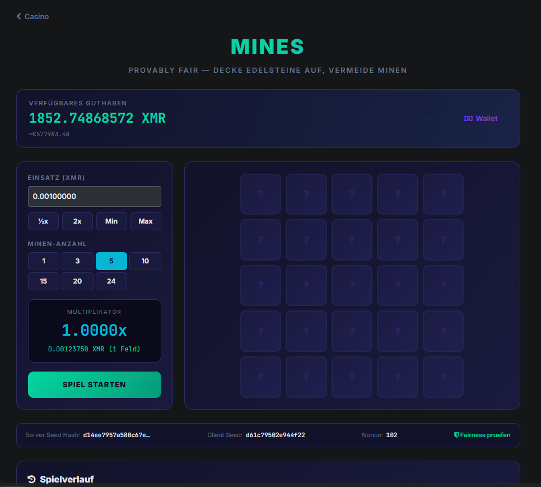This screenshot has height=487, width=541.
Task: Click the balance 1852.74868572 XMR
Action: coord(97,118)
